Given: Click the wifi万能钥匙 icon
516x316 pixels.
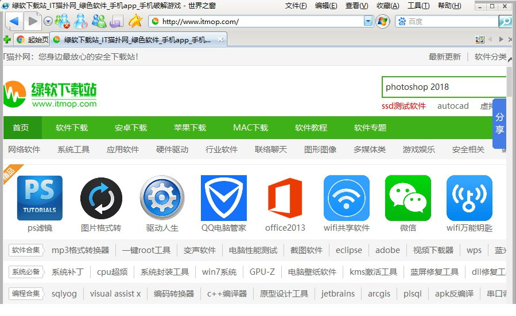Looking at the screenshot, I should pos(470,198).
